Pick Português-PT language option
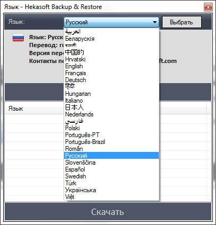Viewport: 216px width, 225px height. 112,135
